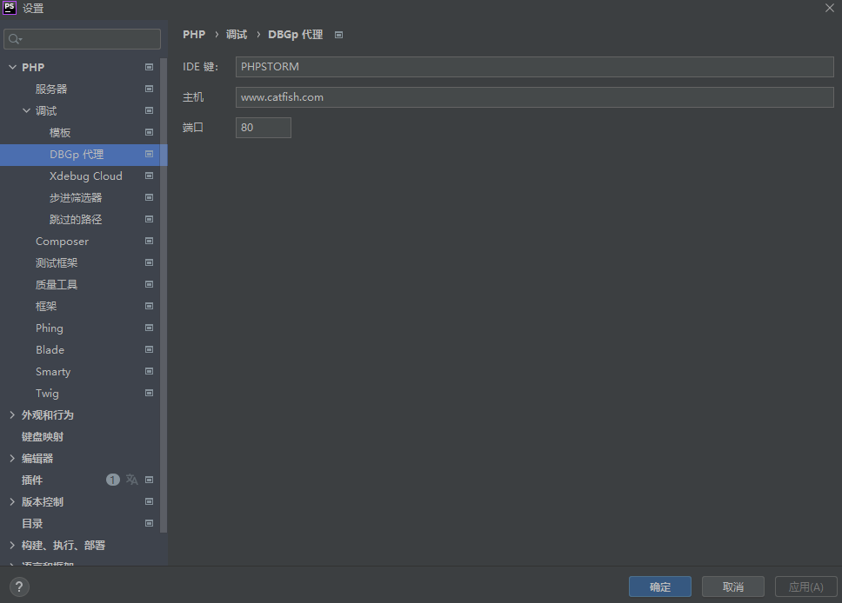The width and height of the screenshot is (842, 603).
Task: Expand the 构建、执行、部署 node
Action: click(12, 545)
